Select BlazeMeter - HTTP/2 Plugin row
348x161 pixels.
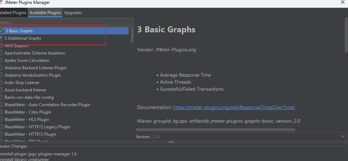click(x=64, y=134)
